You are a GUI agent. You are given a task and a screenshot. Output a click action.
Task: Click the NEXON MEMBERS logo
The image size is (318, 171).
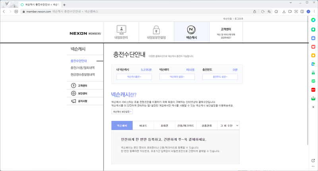pyautogui.click(x=85, y=33)
